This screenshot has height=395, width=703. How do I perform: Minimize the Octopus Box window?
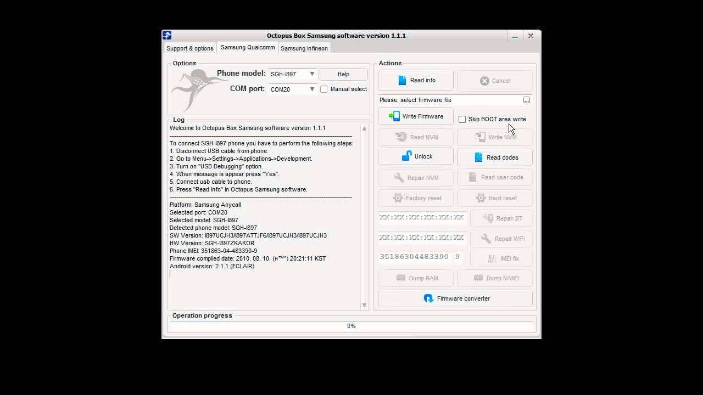(515, 36)
